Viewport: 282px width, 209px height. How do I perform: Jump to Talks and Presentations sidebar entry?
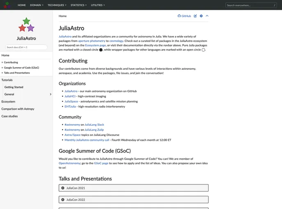17,73
